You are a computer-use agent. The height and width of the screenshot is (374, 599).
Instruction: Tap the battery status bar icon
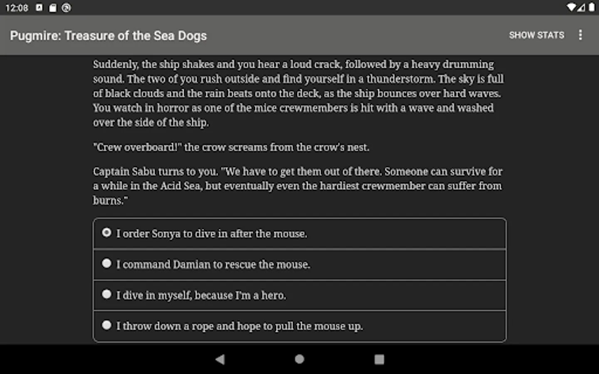click(592, 7)
